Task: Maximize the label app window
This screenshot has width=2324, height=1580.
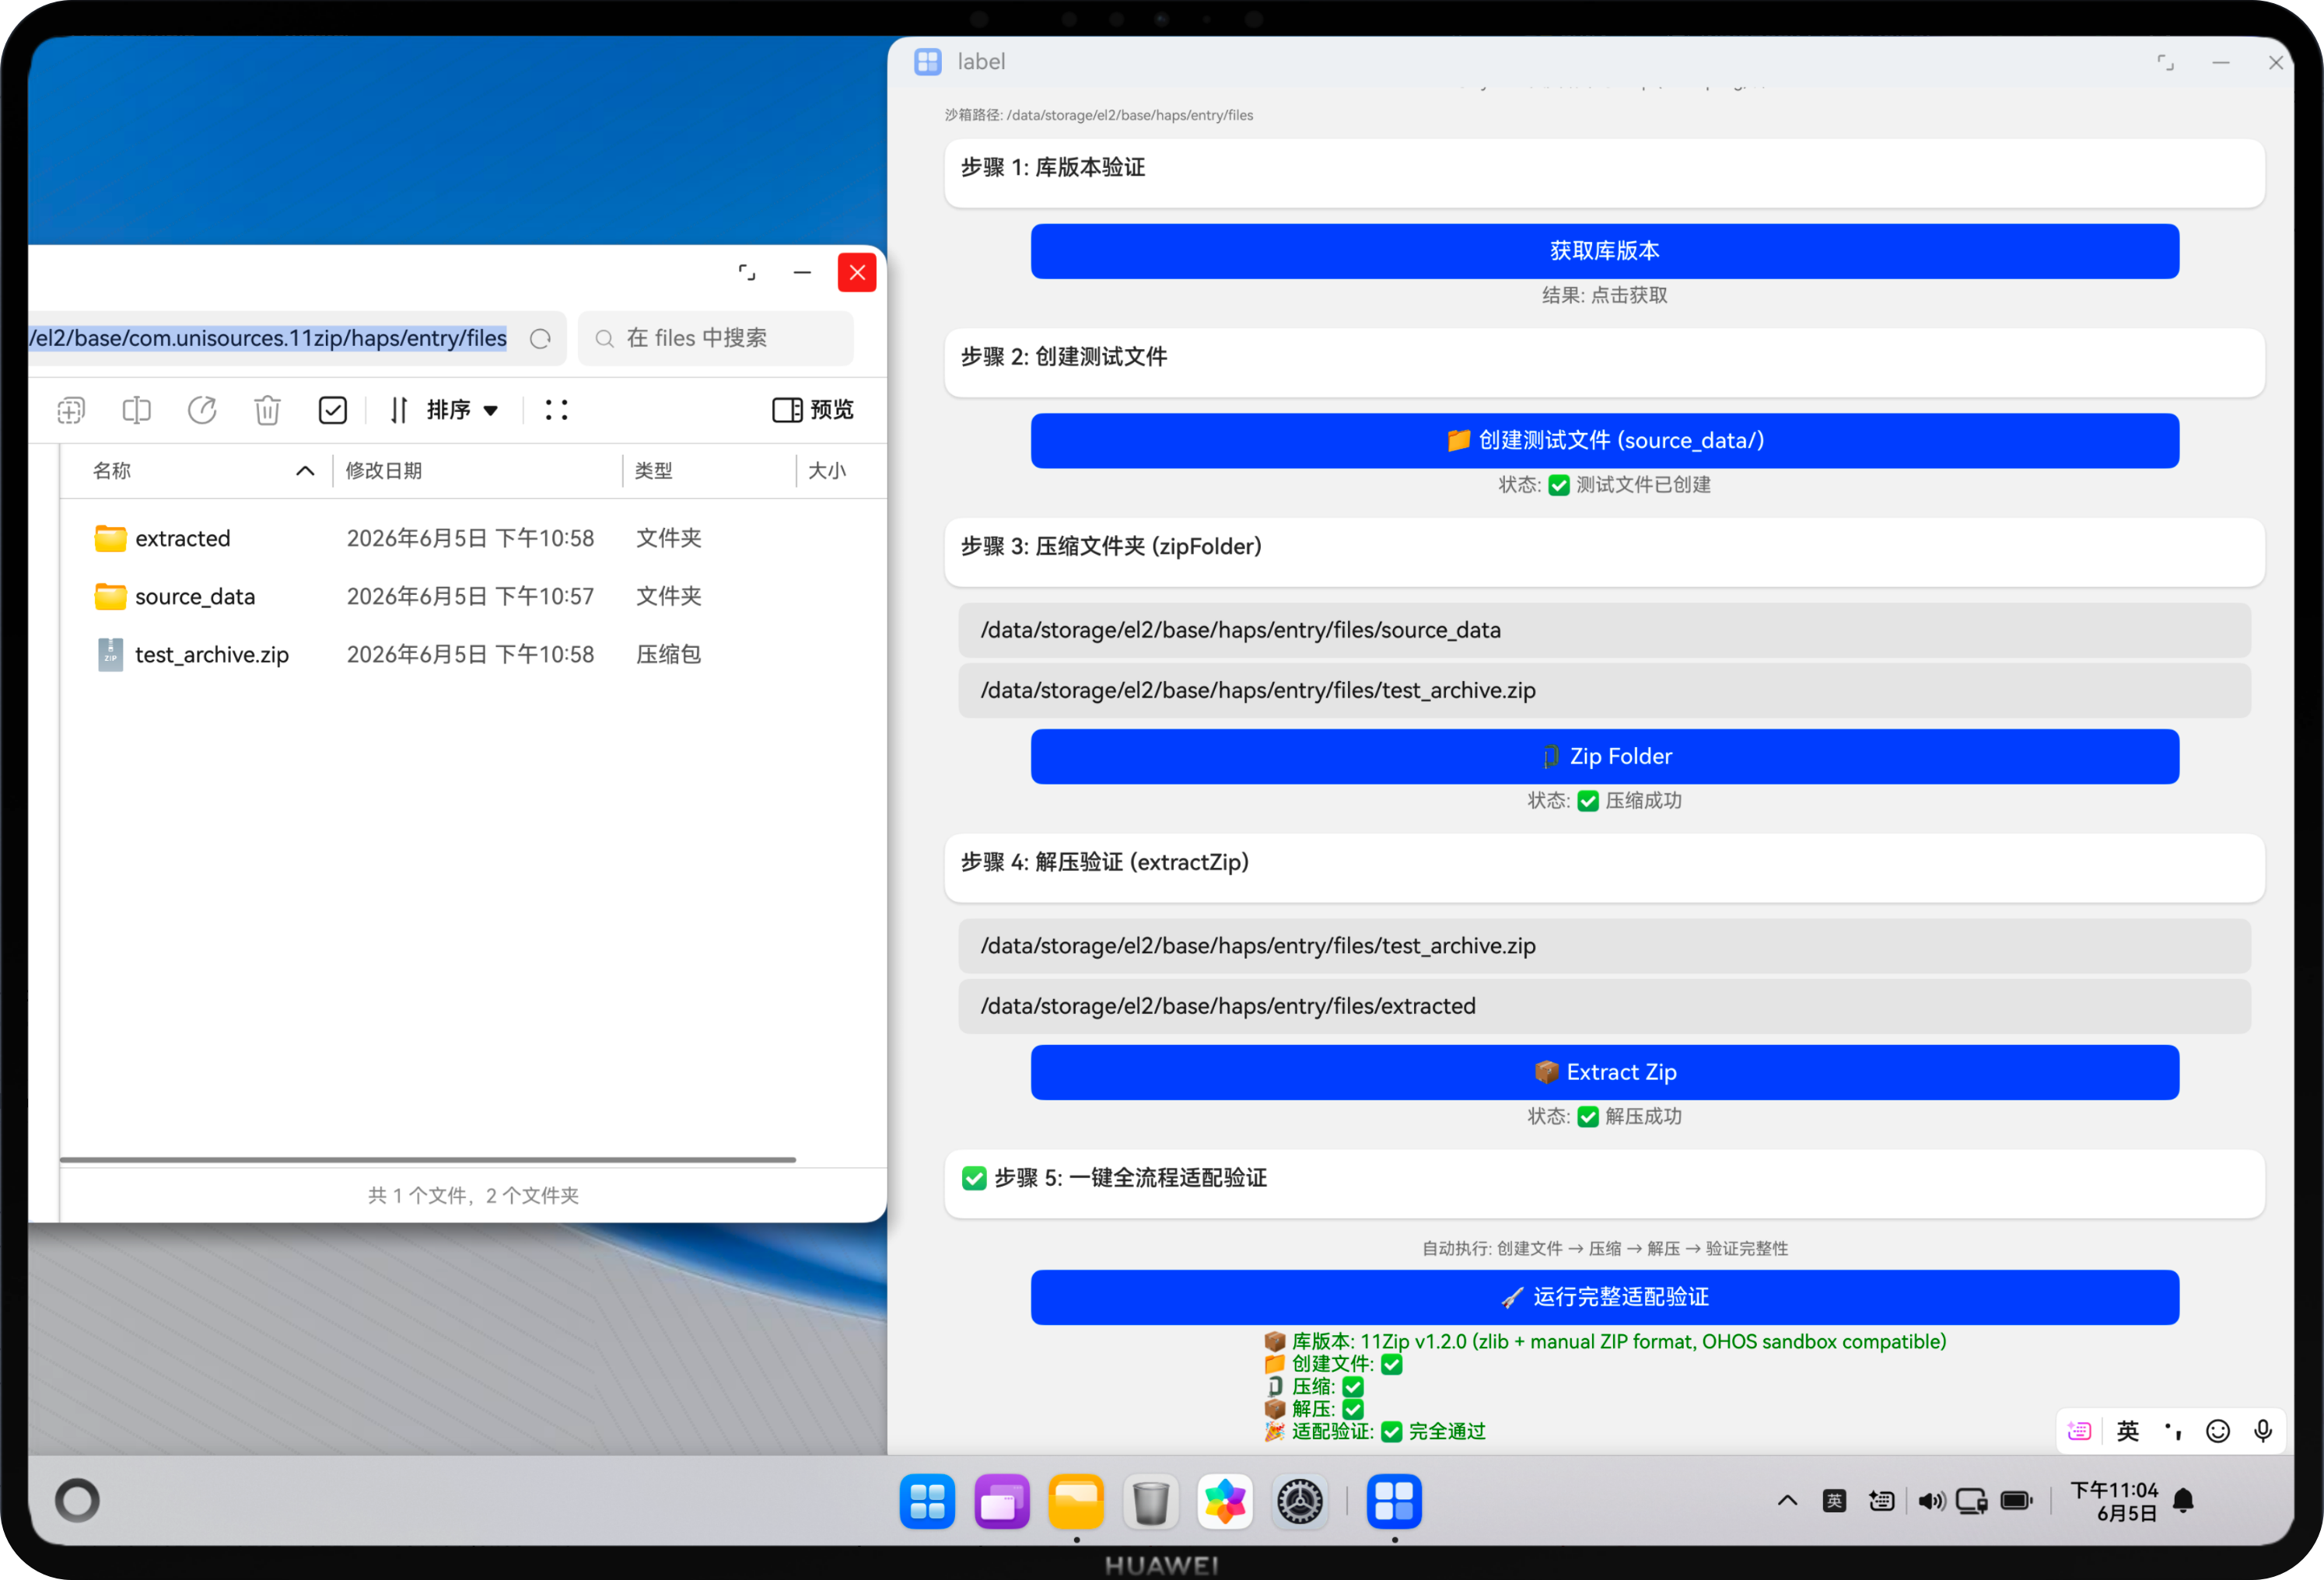Action: click(x=2165, y=62)
